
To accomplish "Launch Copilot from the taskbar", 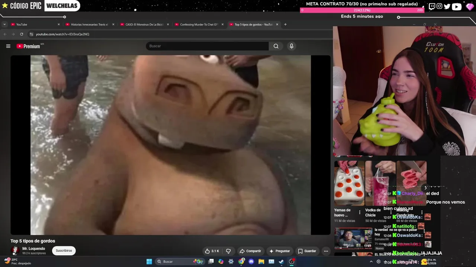I will 221,261.
